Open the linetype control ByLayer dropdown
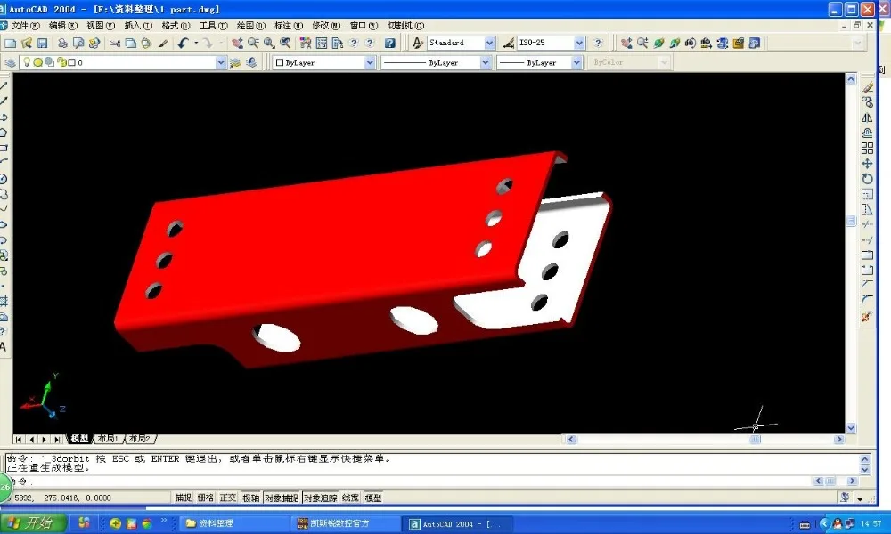The width and height of the screenshot is (891, 534). pyautogui.click(x=486, y=61)
